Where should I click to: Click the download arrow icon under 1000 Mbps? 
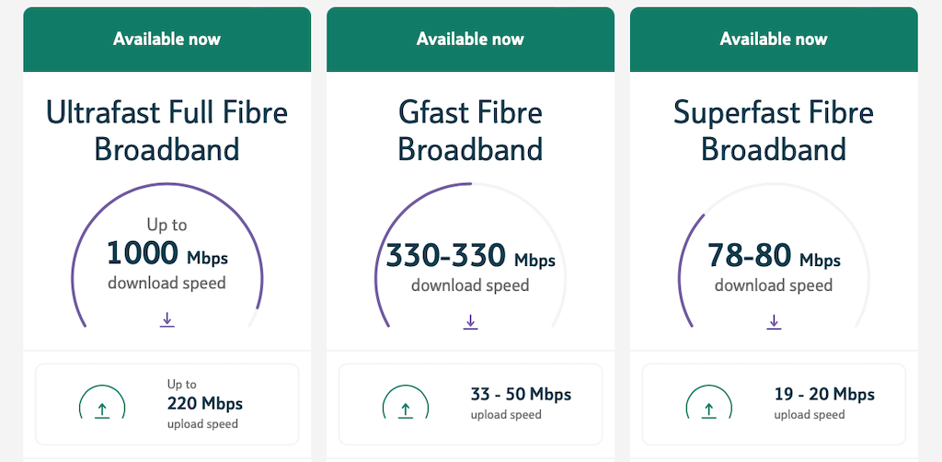point(167,319)
